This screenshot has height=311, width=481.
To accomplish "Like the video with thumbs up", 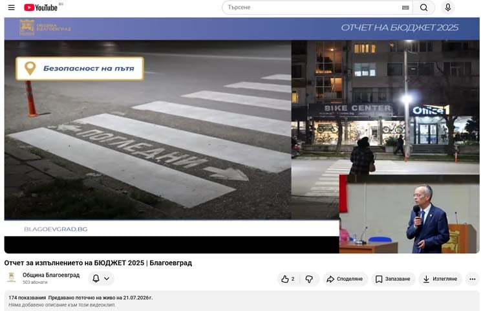I will 288,279.
